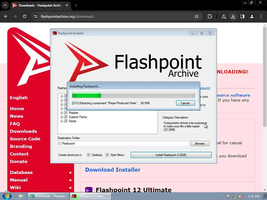Image resolution: width=267 pixels, height=200 pixels.
Task: Open the browser three-dot menu
Action: pos(261,16)
